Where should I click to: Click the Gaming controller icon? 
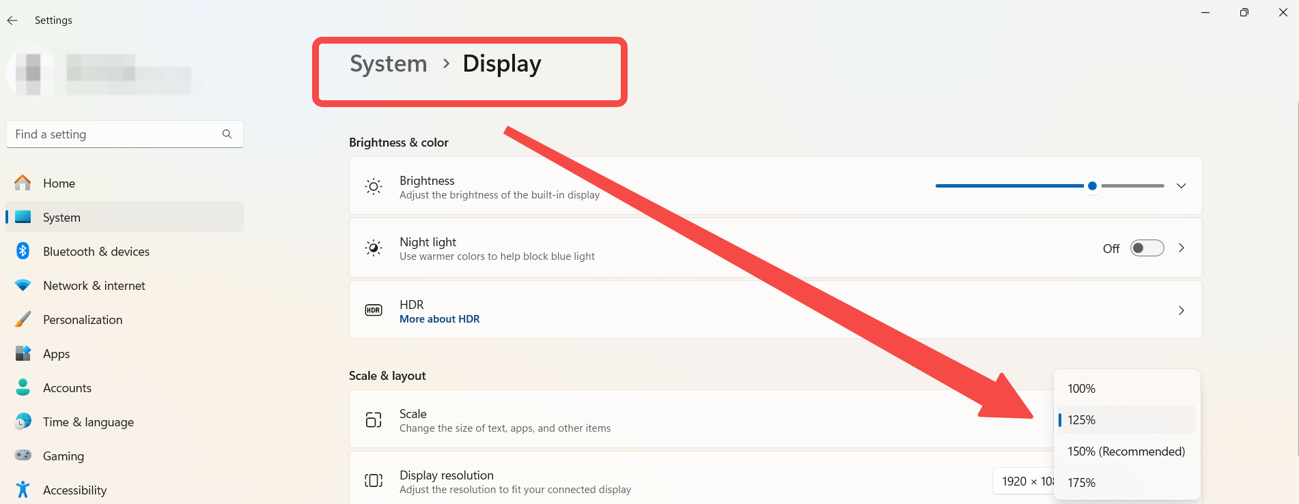23,455
